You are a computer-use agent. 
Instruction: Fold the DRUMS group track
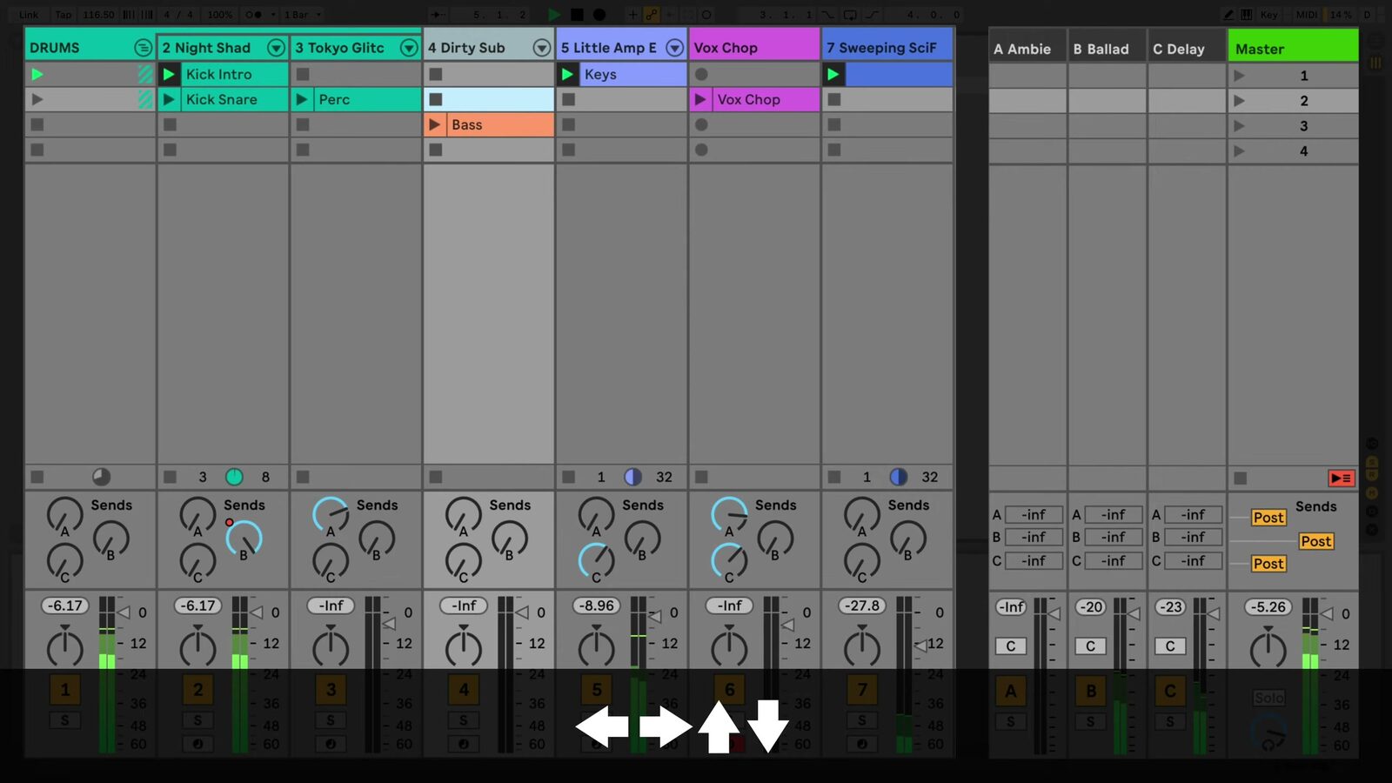click(x=143, y=48)
